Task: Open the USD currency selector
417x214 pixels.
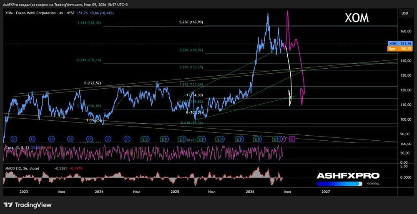Action: (x=405, y=13)
